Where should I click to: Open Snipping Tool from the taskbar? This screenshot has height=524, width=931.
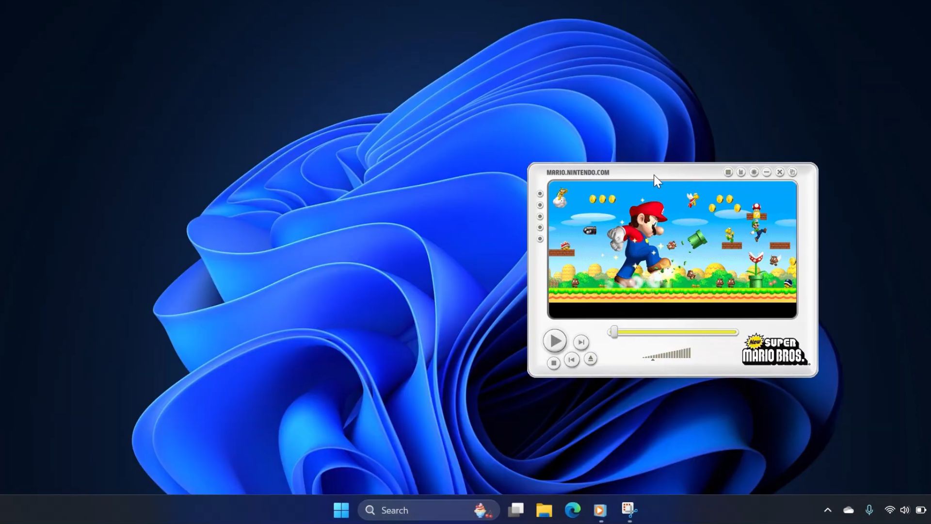[x=629, y=510]
